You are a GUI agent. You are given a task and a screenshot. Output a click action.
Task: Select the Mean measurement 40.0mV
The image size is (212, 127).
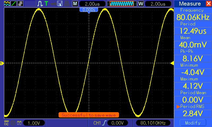tap(193, 45)
